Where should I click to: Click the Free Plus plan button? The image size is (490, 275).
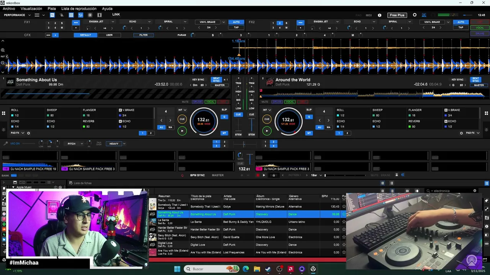397,15
